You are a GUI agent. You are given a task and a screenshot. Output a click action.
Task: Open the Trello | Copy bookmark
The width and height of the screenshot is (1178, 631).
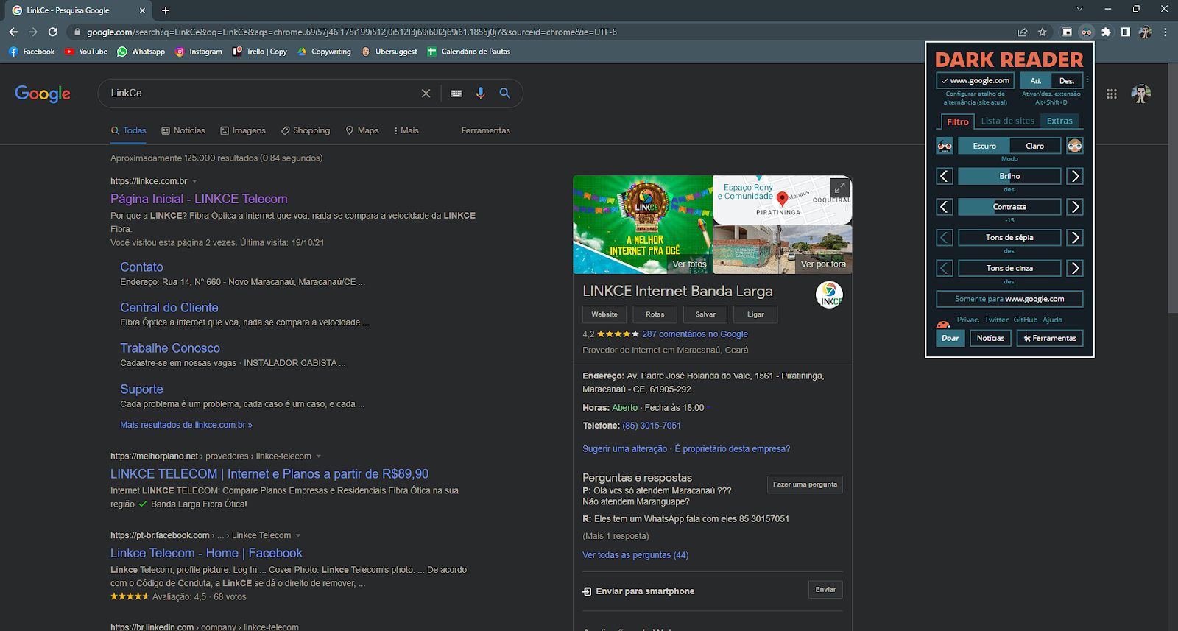click(260, 52)
